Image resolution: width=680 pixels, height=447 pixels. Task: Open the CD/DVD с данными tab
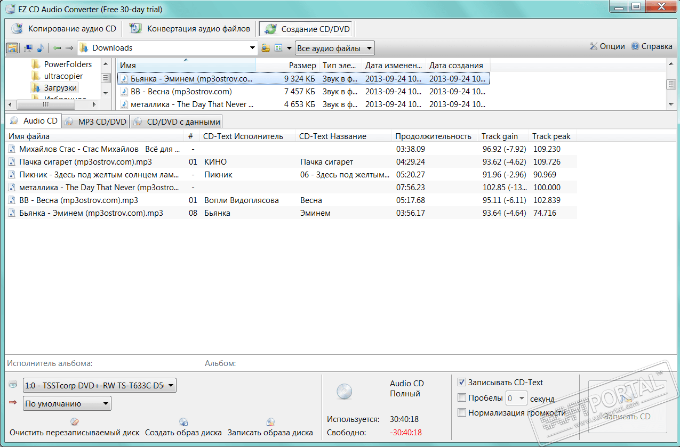coord(176,121)
